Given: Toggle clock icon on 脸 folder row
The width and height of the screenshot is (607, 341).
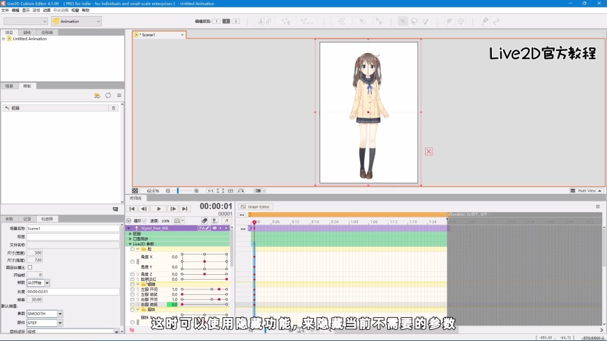Looking at the screenshot, I should point(133,249).
